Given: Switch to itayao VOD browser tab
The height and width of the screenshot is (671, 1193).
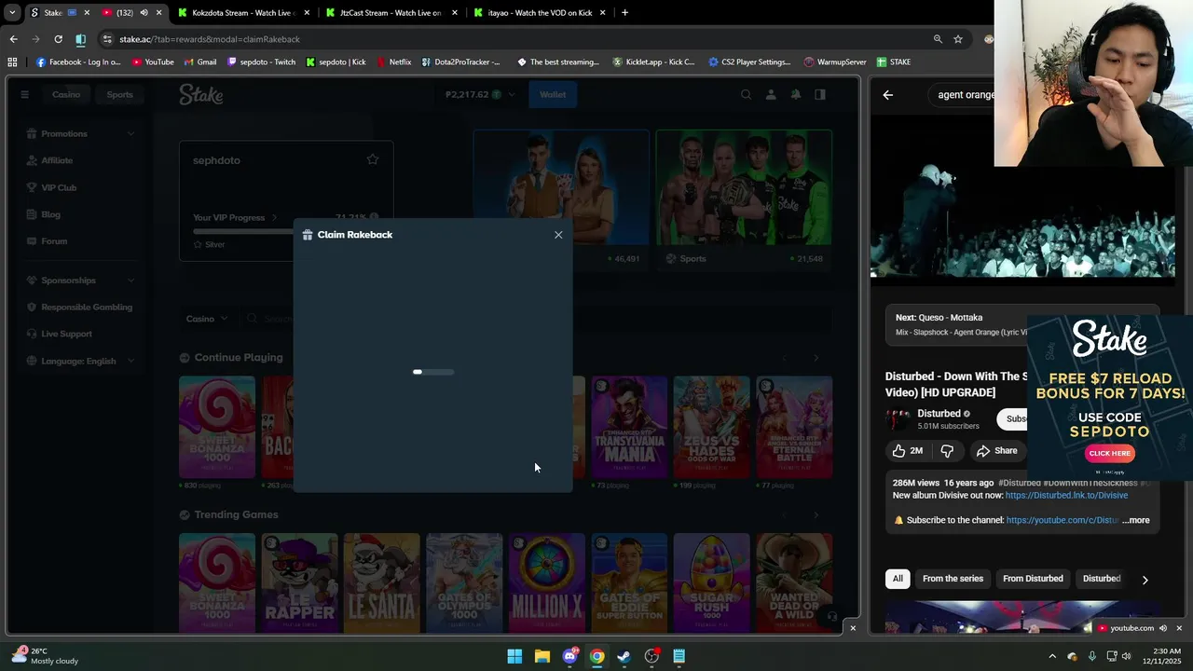Looking at the screenshot, I should 538,13.
